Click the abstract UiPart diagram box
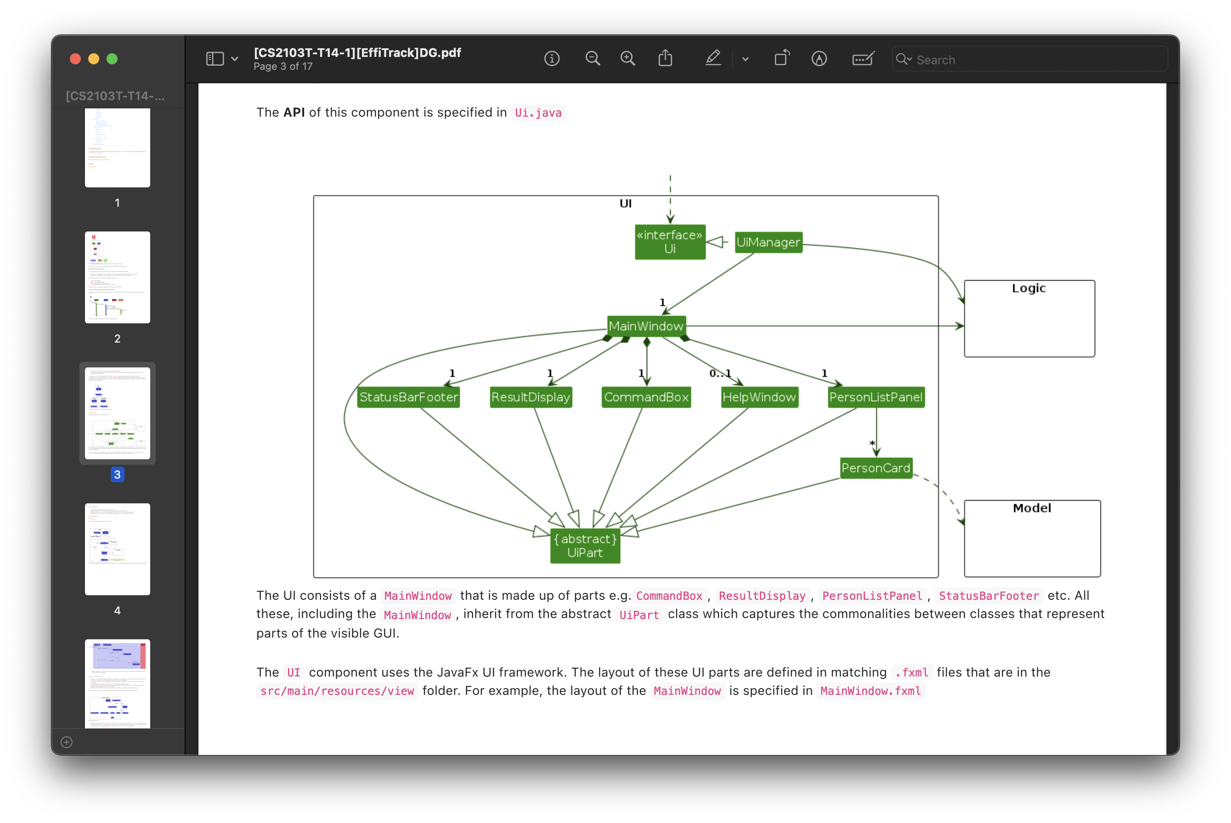Image resolution: width=1231 pixels, height=823 pixels. tap(585, 546)
